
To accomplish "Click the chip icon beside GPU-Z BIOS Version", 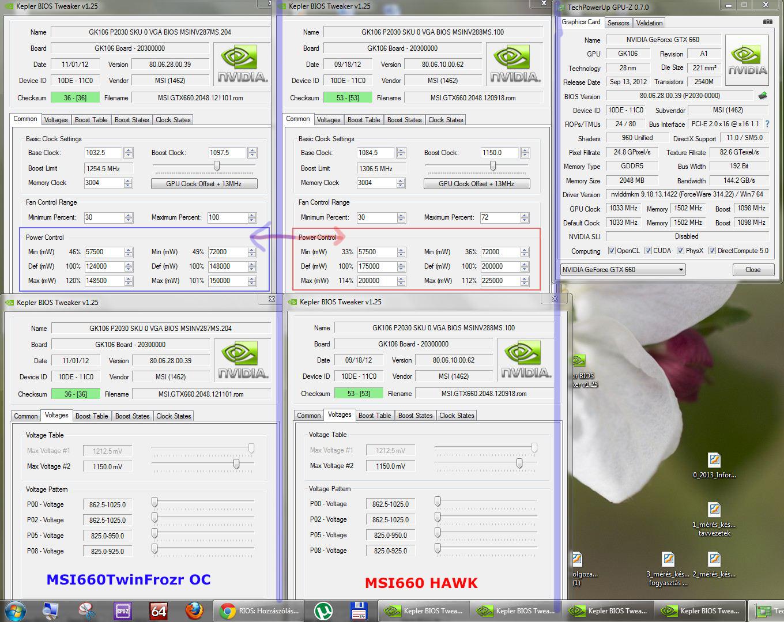I will (763, 96).
